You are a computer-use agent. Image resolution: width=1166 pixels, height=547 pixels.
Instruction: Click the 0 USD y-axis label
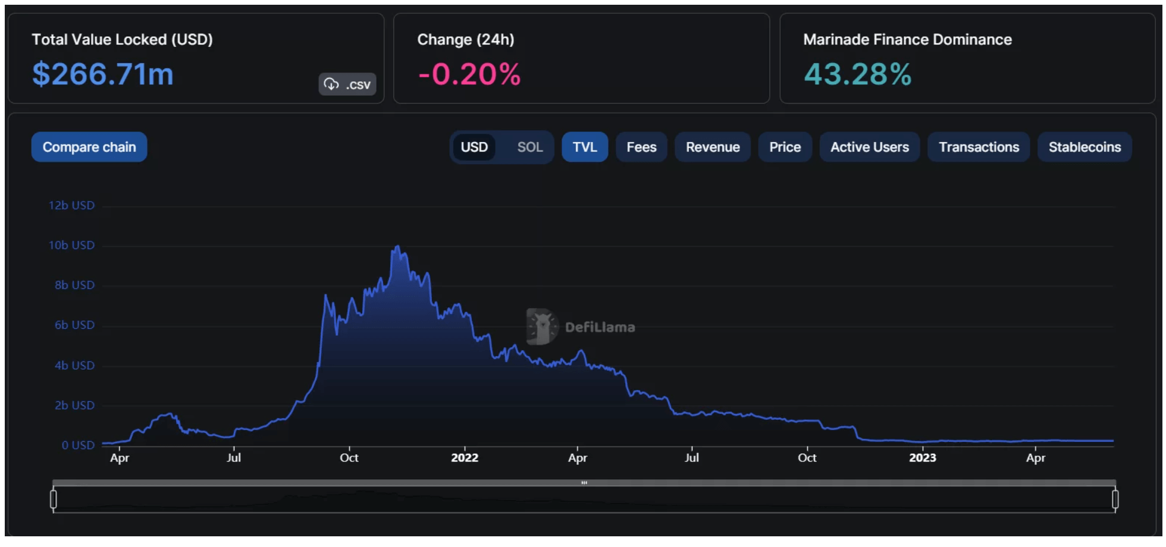click(78, 445)
